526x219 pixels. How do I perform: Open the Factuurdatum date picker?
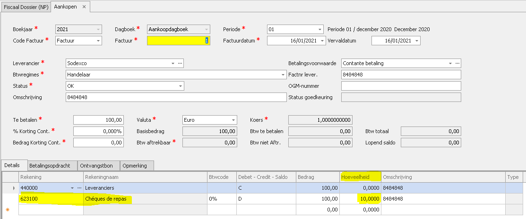pyautogui.click(x=322, y=41)
